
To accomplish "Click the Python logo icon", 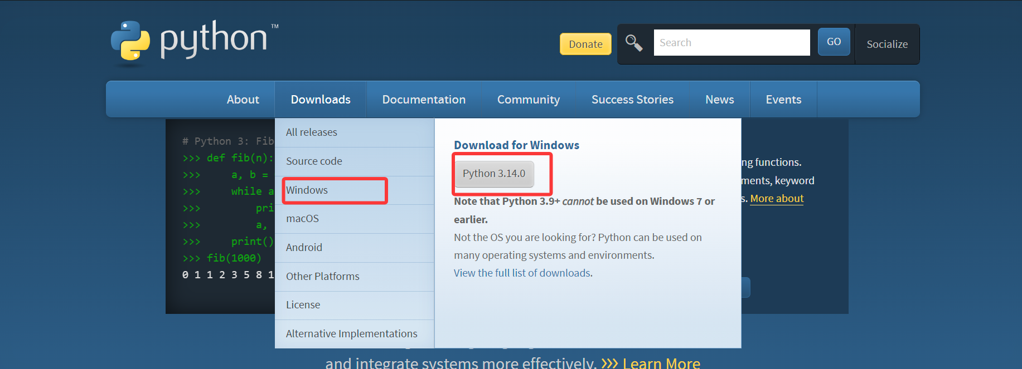I will [130, 41].
